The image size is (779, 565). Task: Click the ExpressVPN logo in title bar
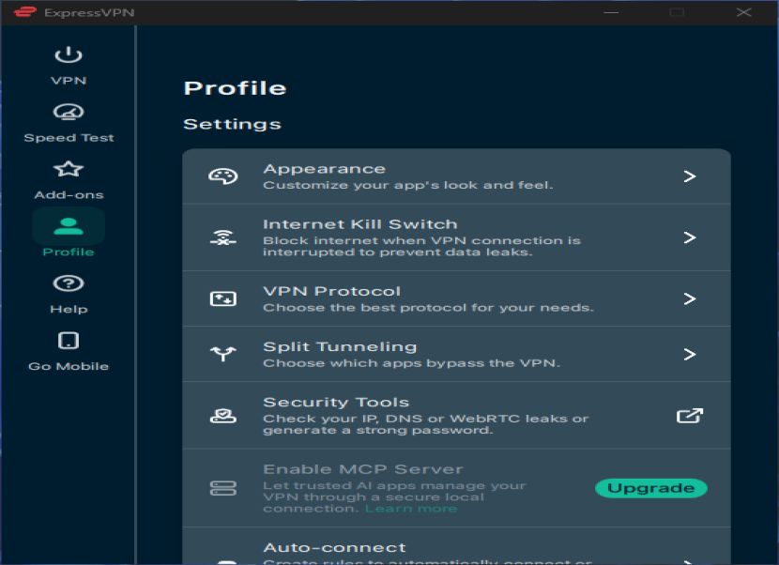(24, 11)
